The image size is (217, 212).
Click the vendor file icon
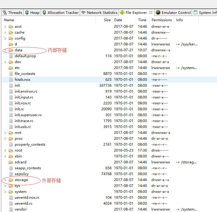tap(11, 210)
